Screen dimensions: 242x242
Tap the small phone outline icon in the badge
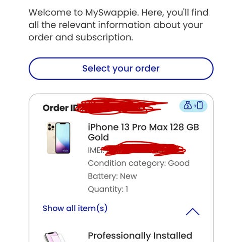point(200,106)
